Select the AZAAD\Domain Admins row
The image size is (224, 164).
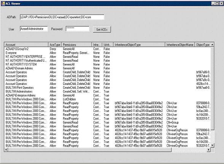(107, 68)
